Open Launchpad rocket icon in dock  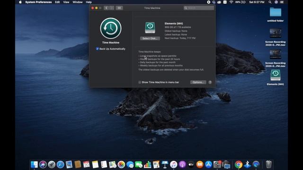tap(52, 165)
